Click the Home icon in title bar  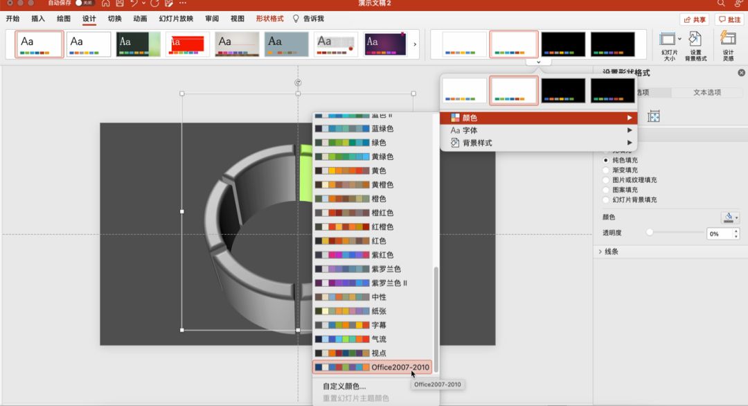pyautogui.click(x=105, y=3)
